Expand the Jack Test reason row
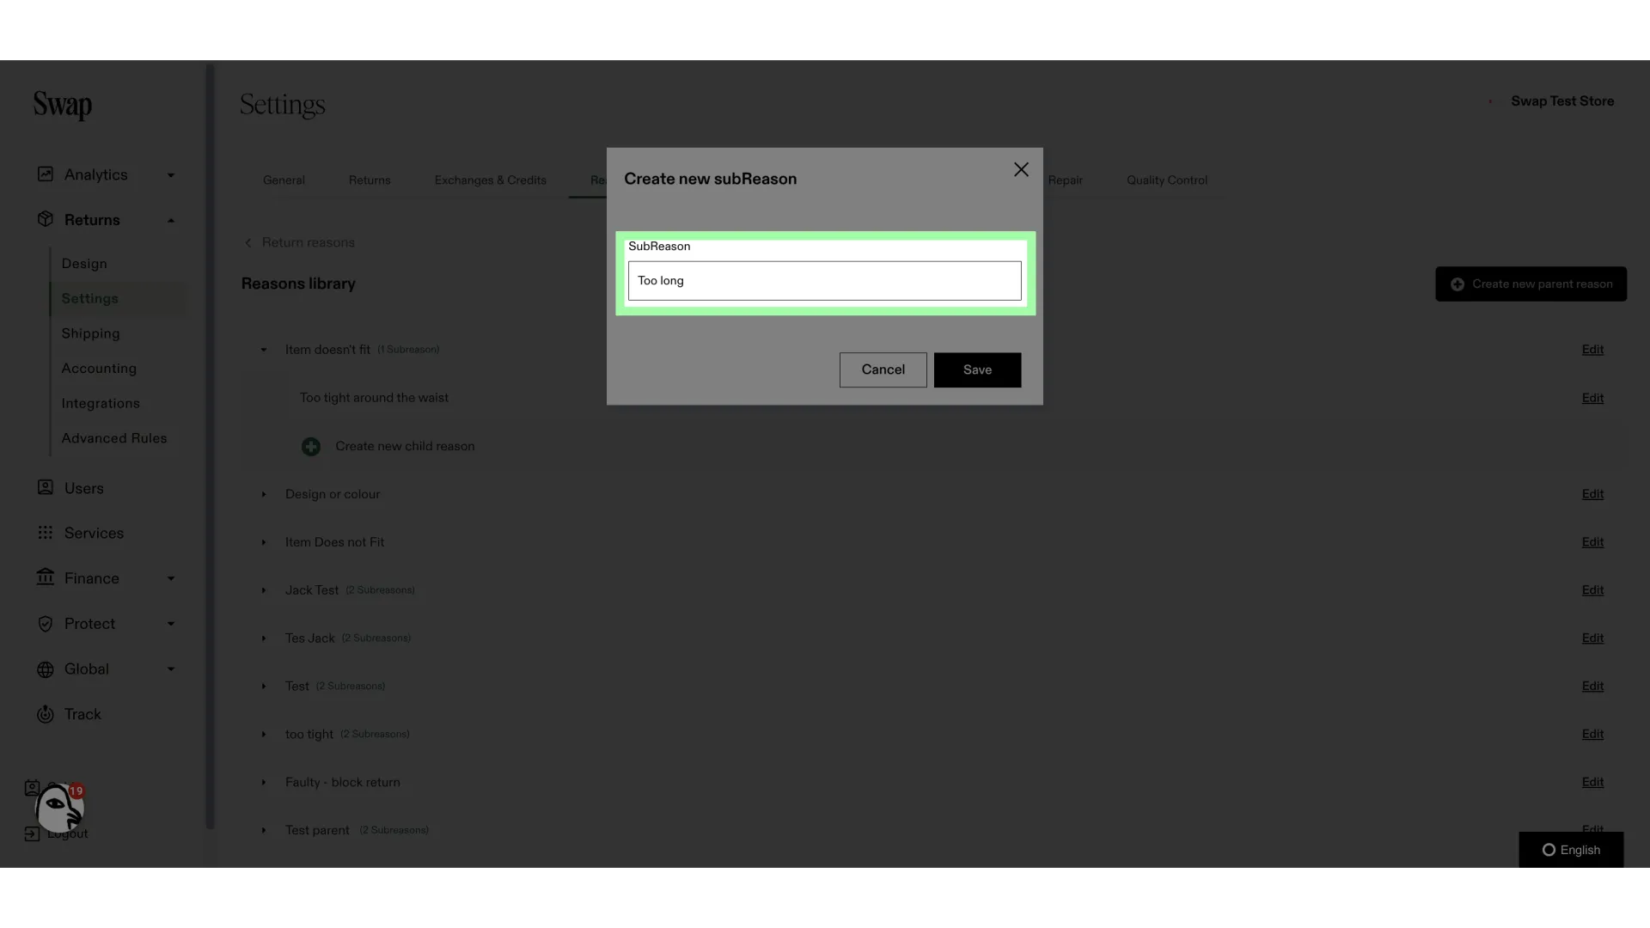1650x928 pixels. tap(264, 590)
